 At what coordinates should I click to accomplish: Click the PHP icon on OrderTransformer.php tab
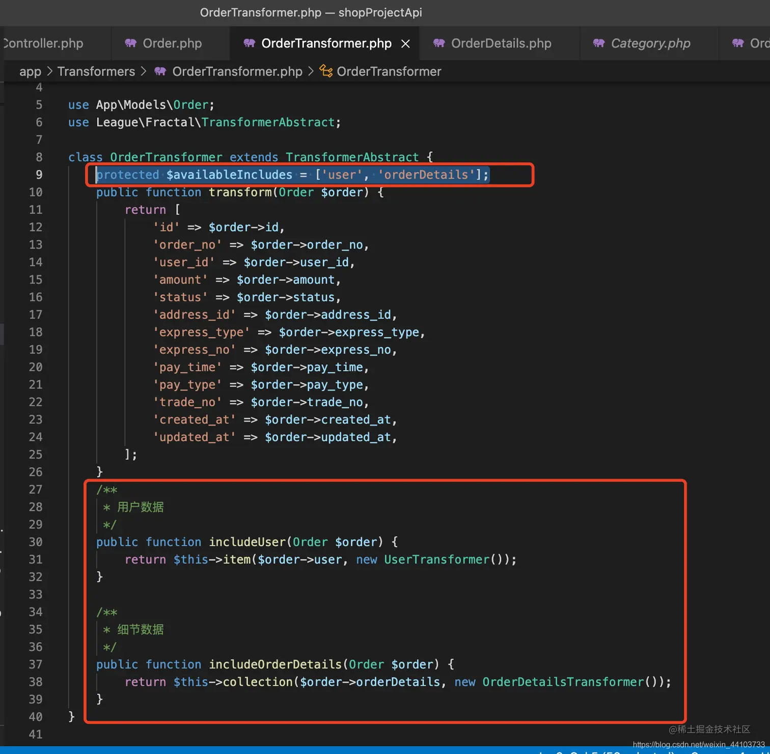coord(249,43)
